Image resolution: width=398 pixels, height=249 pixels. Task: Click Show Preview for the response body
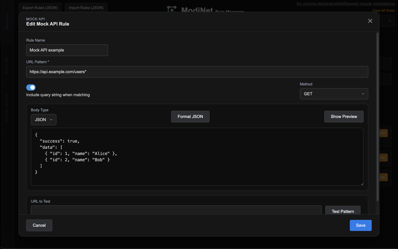point(344,116)
